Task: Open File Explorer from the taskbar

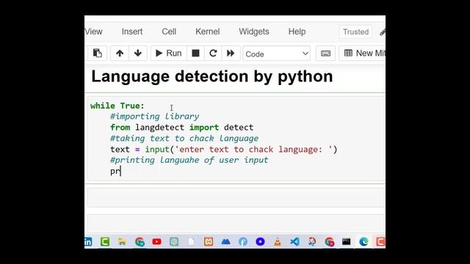Action: click(x=122, y=241)
